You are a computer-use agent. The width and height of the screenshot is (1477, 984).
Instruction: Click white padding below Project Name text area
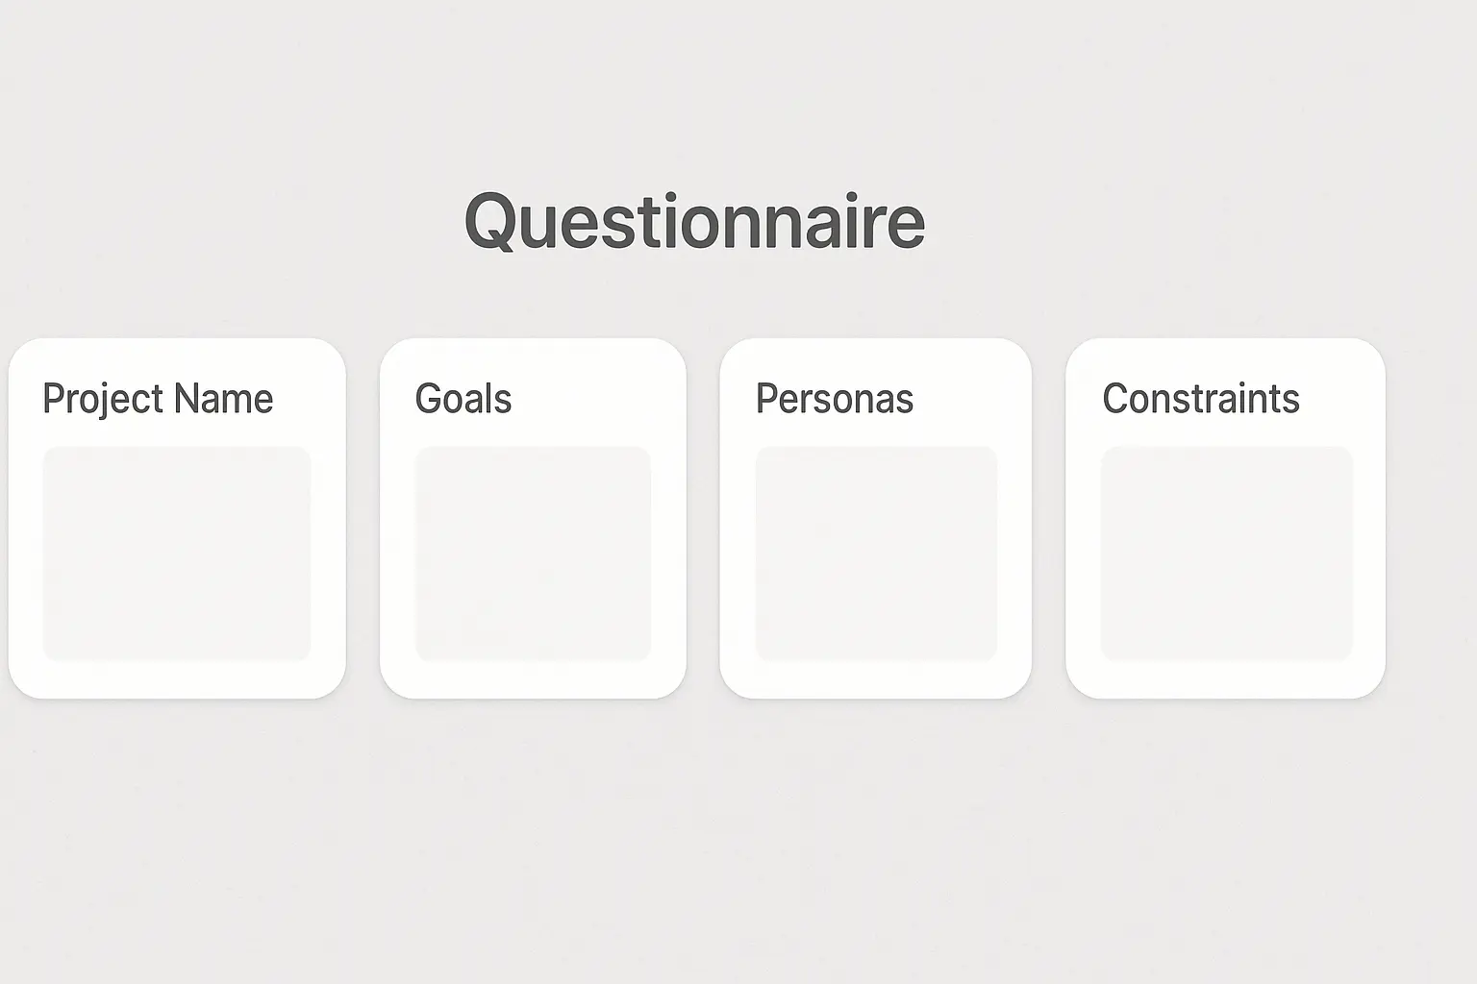click(x=177, y=680)
